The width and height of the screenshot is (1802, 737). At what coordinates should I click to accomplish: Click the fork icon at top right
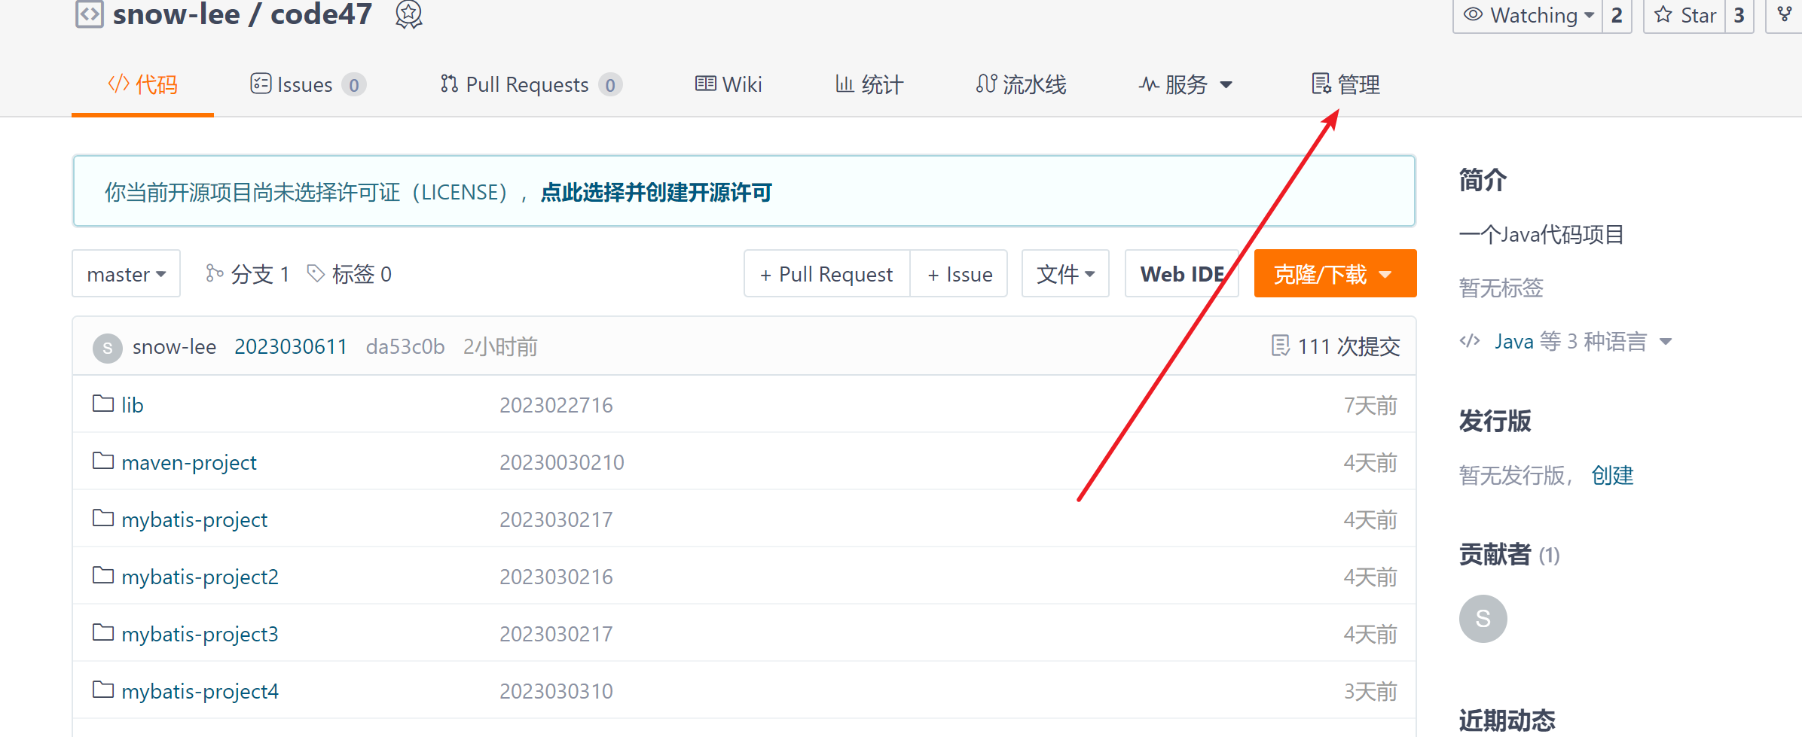(x=1785, y=14)
